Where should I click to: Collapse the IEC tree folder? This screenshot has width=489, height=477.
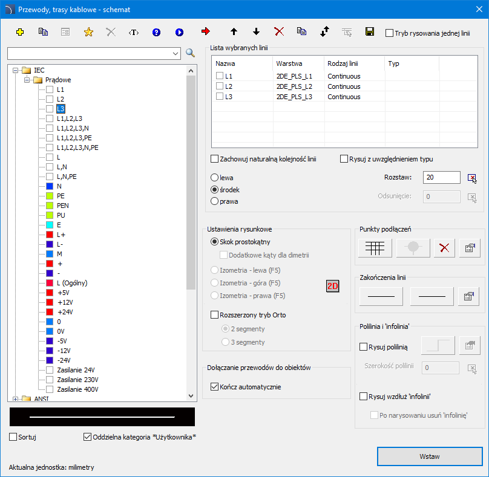(16, 70)
